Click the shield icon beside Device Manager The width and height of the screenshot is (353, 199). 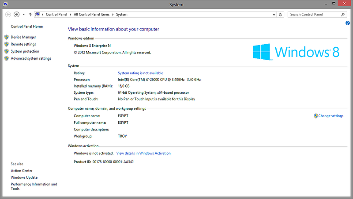(7, 37)
